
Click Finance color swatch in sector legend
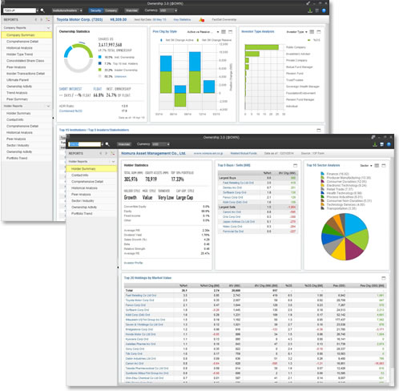[x=323, y=174]
